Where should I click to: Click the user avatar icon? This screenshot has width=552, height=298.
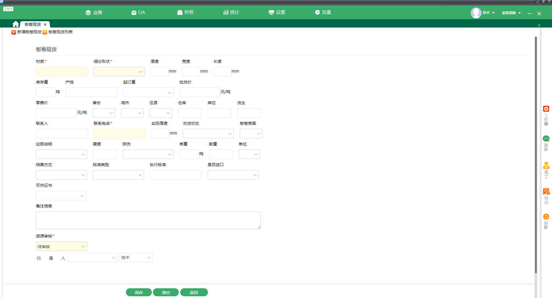[476, 13]
